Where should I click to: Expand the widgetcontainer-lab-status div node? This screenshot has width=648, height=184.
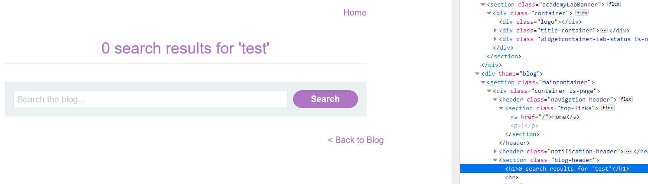495,39
